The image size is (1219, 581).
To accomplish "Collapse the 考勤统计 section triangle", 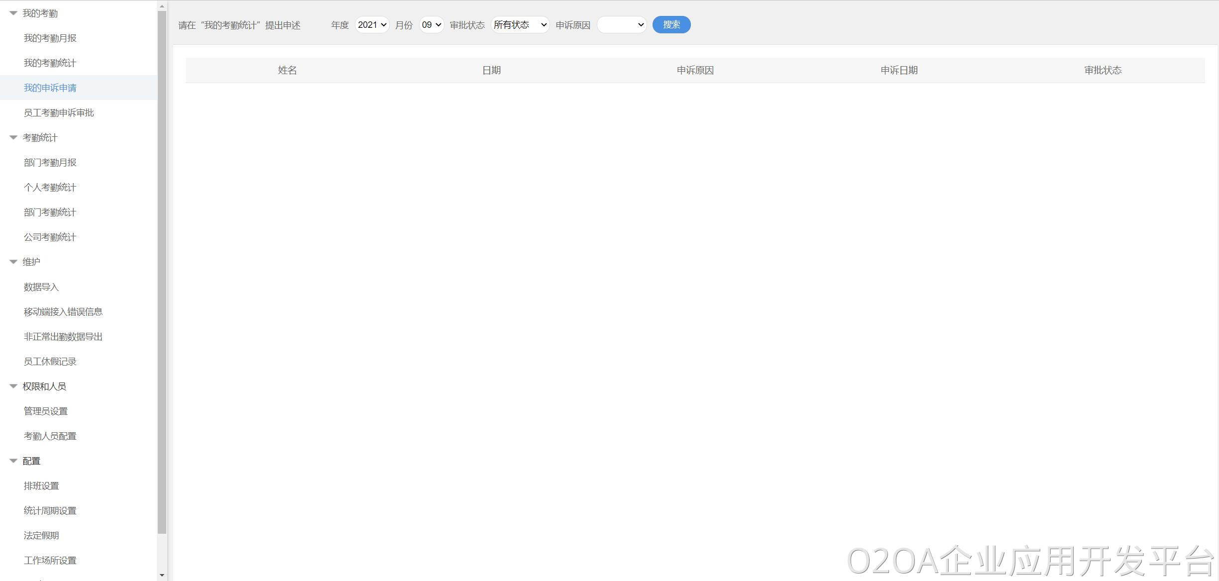I will 13,138.
